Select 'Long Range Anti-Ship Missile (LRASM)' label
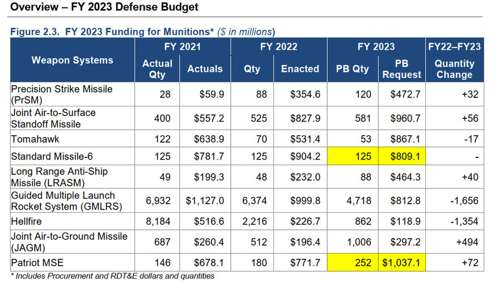Screen dimensions: 490x283 [60, 177]
